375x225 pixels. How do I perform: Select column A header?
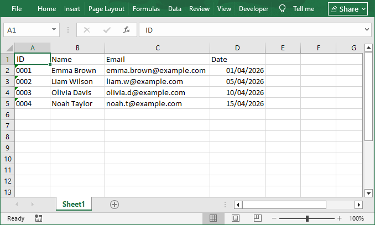[x=33, y=48]
